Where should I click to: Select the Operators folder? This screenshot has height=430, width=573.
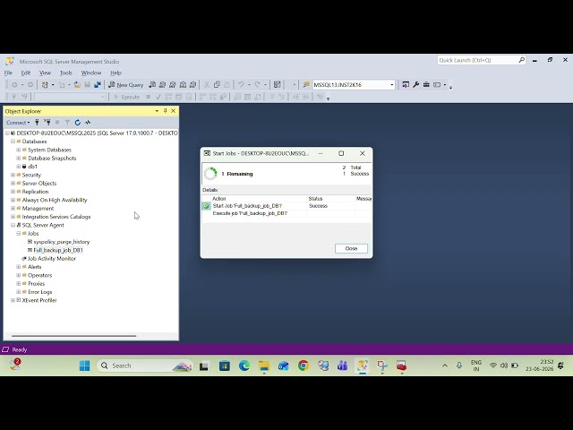[x=39, y=275]
